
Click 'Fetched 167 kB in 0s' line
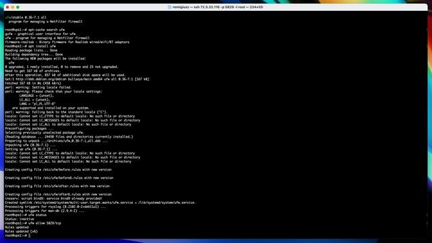pyautogui.click(x=33, y=83)
